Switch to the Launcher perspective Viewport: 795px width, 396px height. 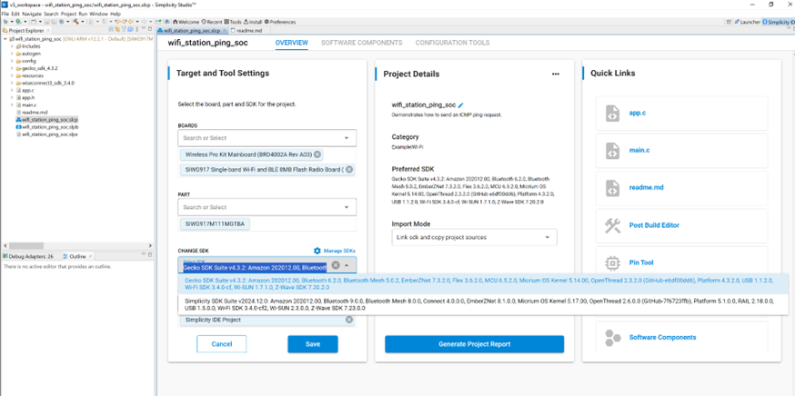tap(746, 23)
